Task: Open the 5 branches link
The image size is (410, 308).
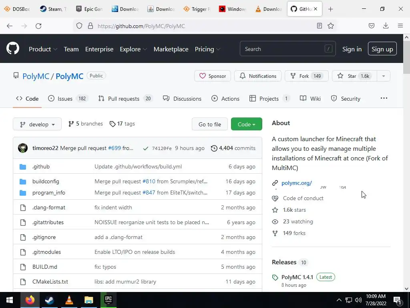Action: coord(86,124)
